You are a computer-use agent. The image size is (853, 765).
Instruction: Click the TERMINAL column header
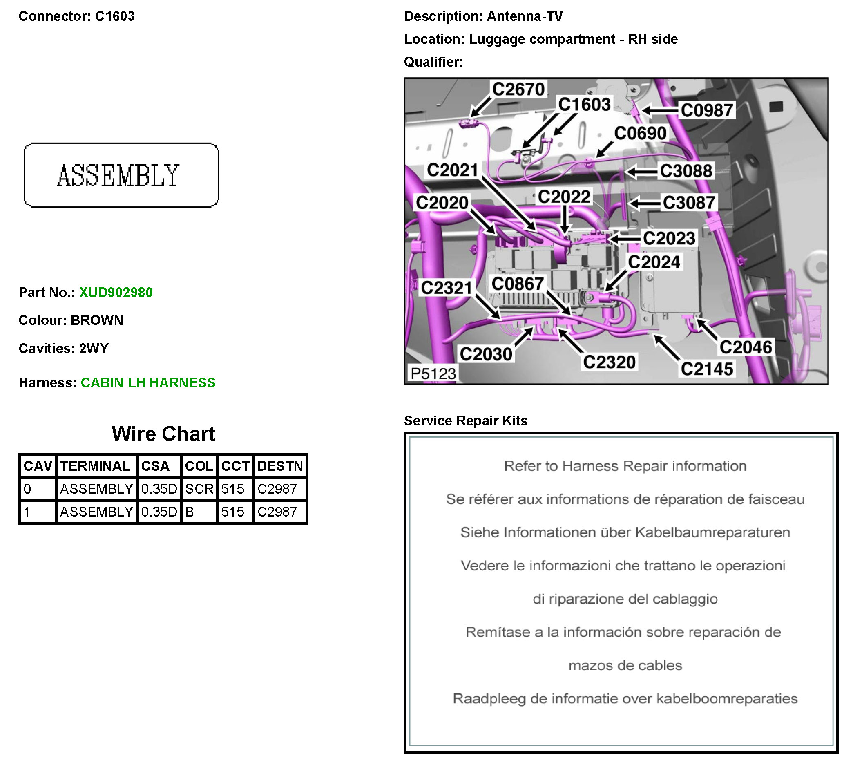pyautogui.click(x=95, y=466)
